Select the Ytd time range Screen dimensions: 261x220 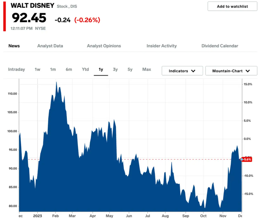85,69
